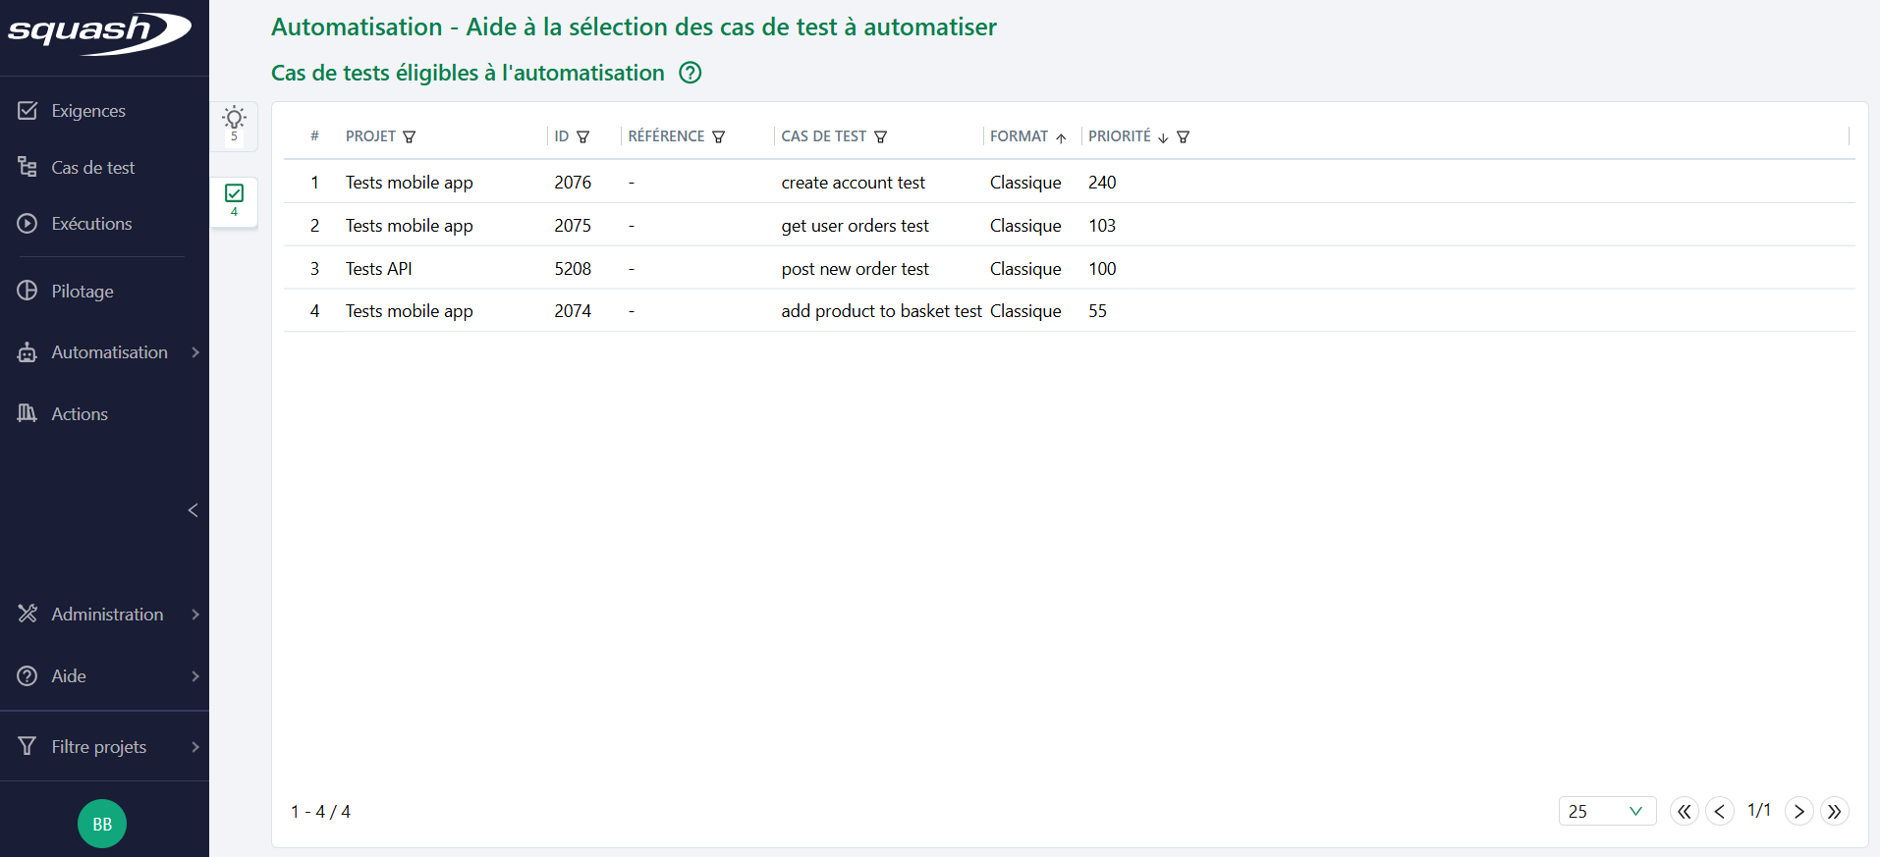The height and width of the screenshot is (857, 1880).
Task: Sort by the RÉFÉRENCE column header
Action: pos(667,136)
